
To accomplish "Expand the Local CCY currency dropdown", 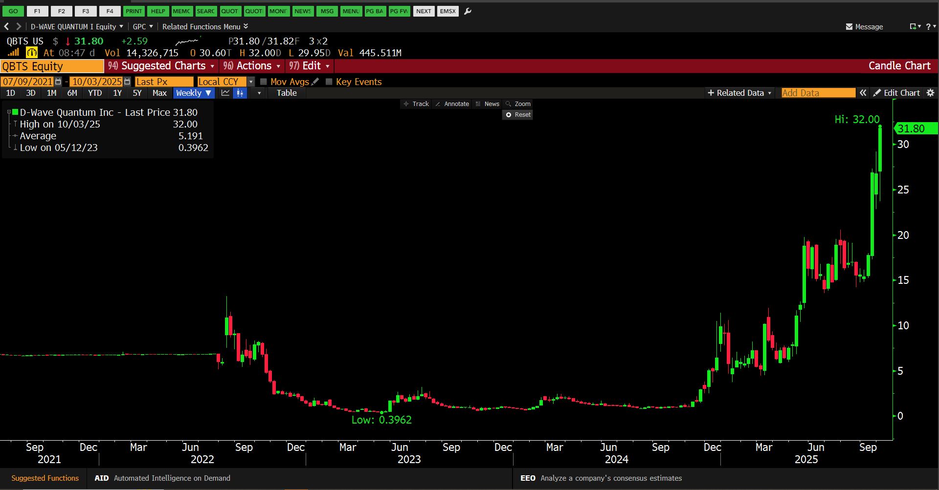I will pyautogui.click(x=251, y=82).
